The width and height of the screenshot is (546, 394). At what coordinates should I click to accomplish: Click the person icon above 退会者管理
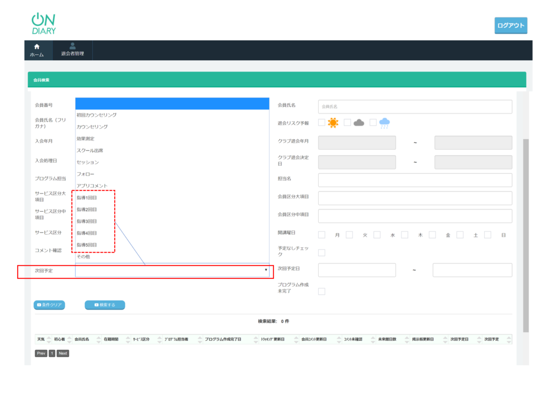[x=73, y=46]
